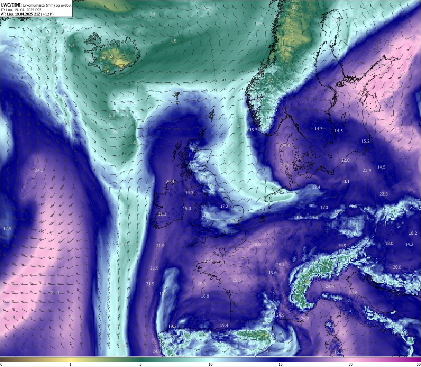Viewport: 421px width, 367px height.
Task: Select the map value '21.4'
Action: click(x=367, y=170)
